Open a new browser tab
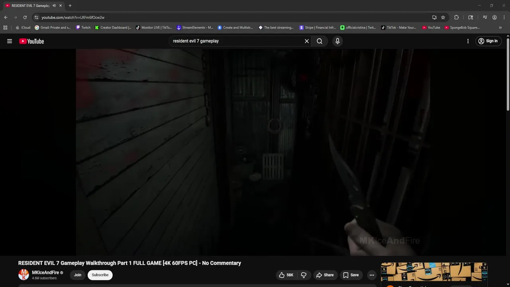Viewport: 510px width, 287px height. coord(70,6)
